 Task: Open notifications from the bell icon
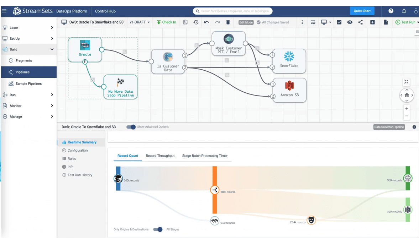coord(404,11)
